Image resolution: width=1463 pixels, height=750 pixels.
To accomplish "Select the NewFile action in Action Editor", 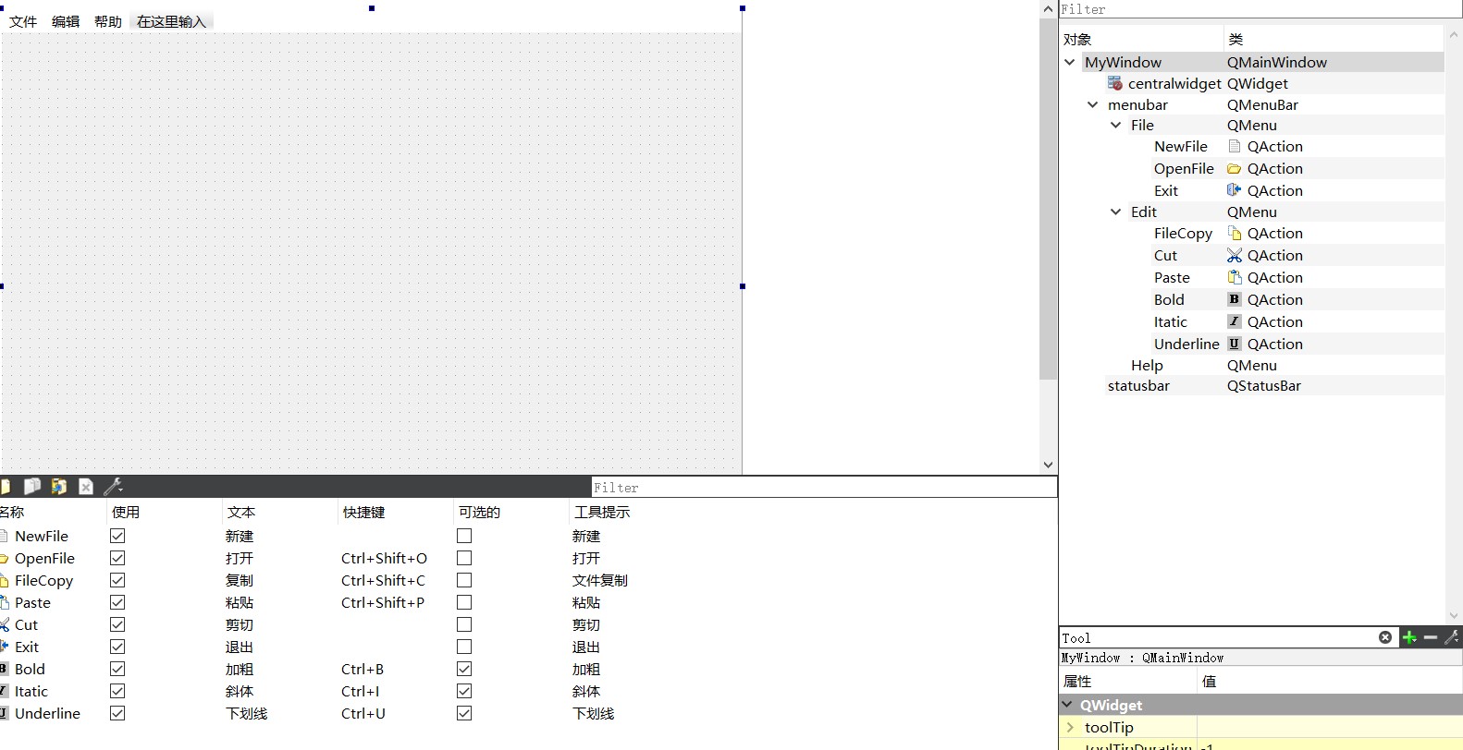I will click(x=42, y=536).
